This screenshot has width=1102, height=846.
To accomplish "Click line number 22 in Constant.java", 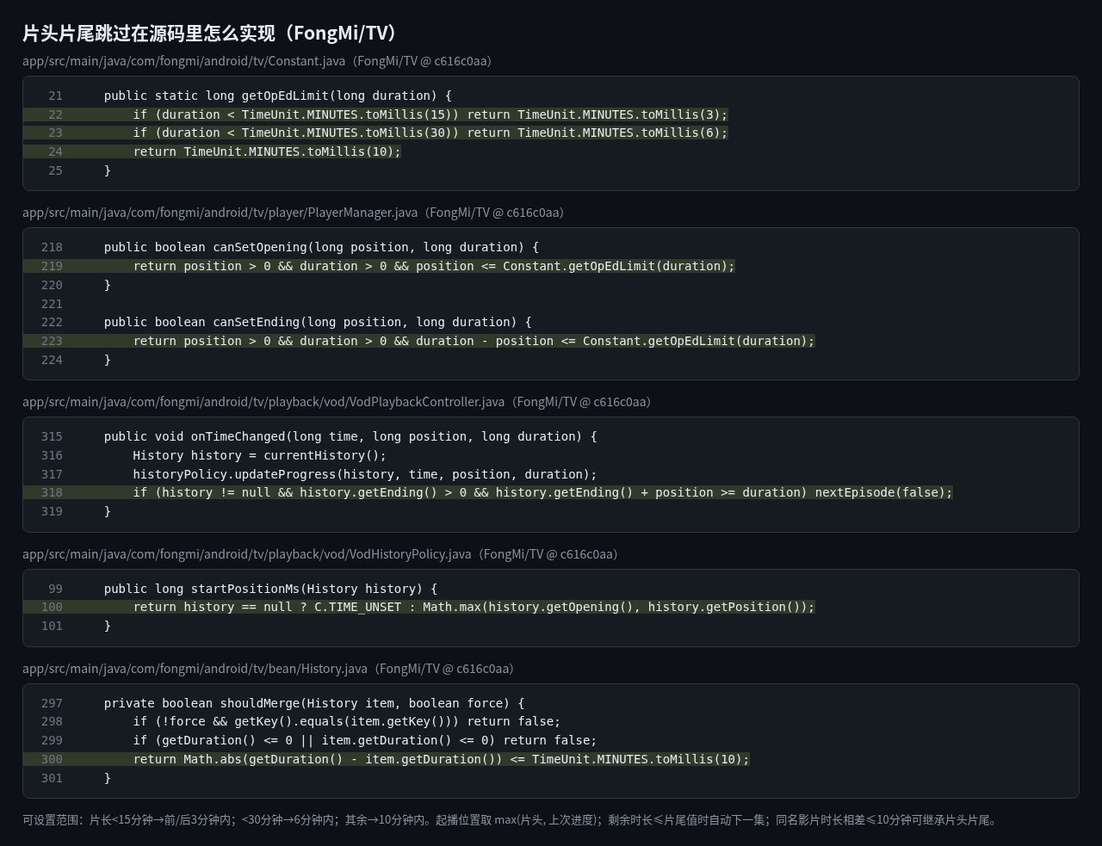I will 55,114.
